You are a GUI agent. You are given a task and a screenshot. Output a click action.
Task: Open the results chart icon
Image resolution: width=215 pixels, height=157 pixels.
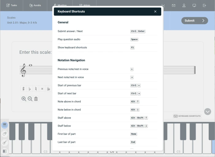coord(163,5)
